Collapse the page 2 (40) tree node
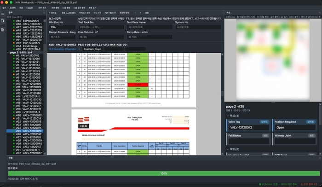The height and width of the screenshot is (187, 322). (8, 52)
